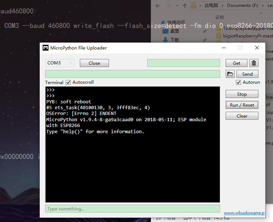Click the MicroPython app logo icon
273x222 pixels.
coord(46,48)
